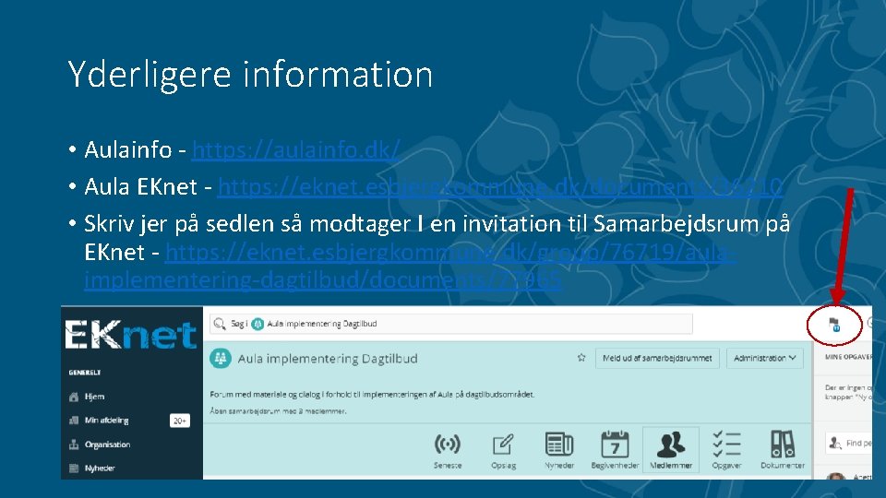The width and height of the screenshot is (886, 498).
Task: Click the Organisation hierarchy icon
Action: [x=74, y=445]
